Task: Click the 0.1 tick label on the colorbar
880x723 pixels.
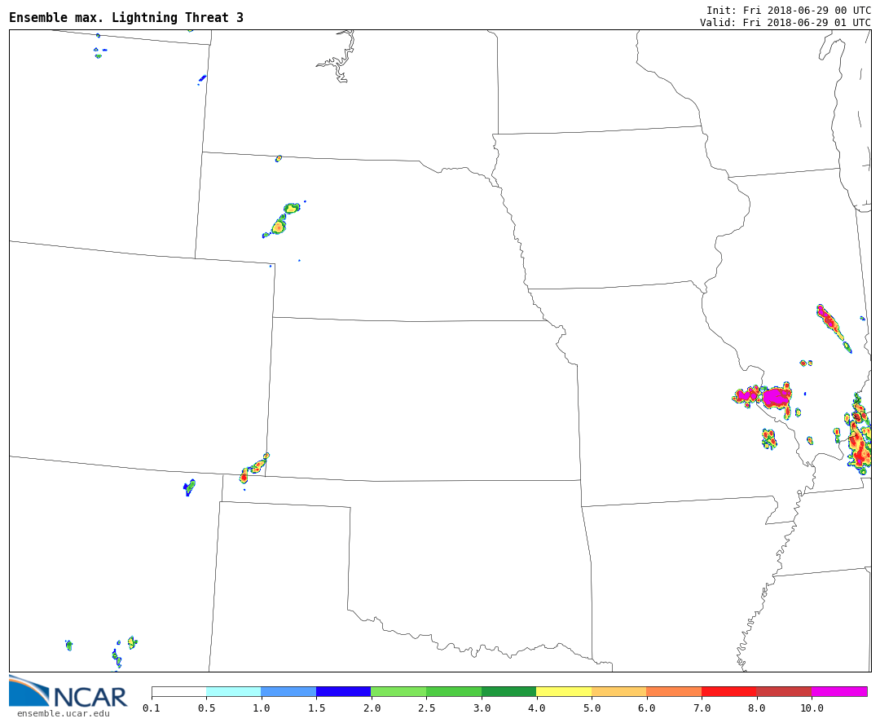Action: [152, 708]
